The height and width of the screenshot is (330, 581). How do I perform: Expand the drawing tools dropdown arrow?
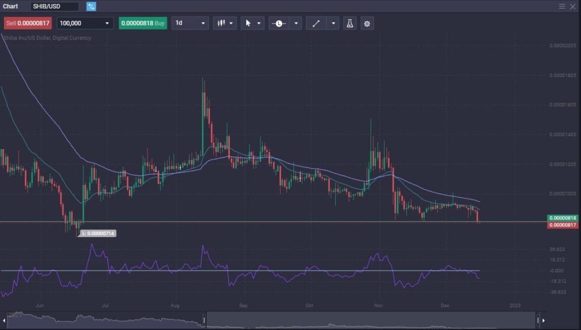333,23
